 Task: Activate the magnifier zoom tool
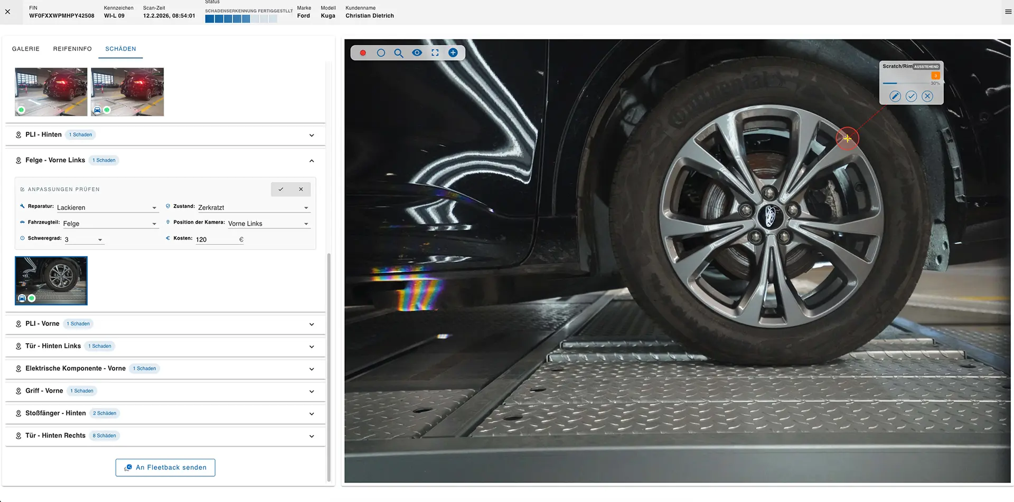tap(399, 52)
